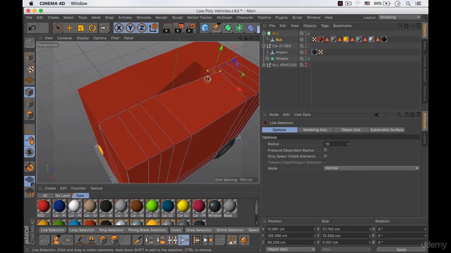Viewport: 451px width, 253px height.
Task: Click the Cube primitive icon
Action: [x=205, y=28]
